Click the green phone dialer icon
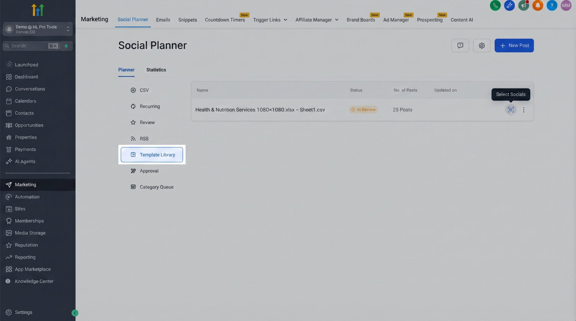The height and width of the screenshot is (321, 576). [x=495, y=5]
